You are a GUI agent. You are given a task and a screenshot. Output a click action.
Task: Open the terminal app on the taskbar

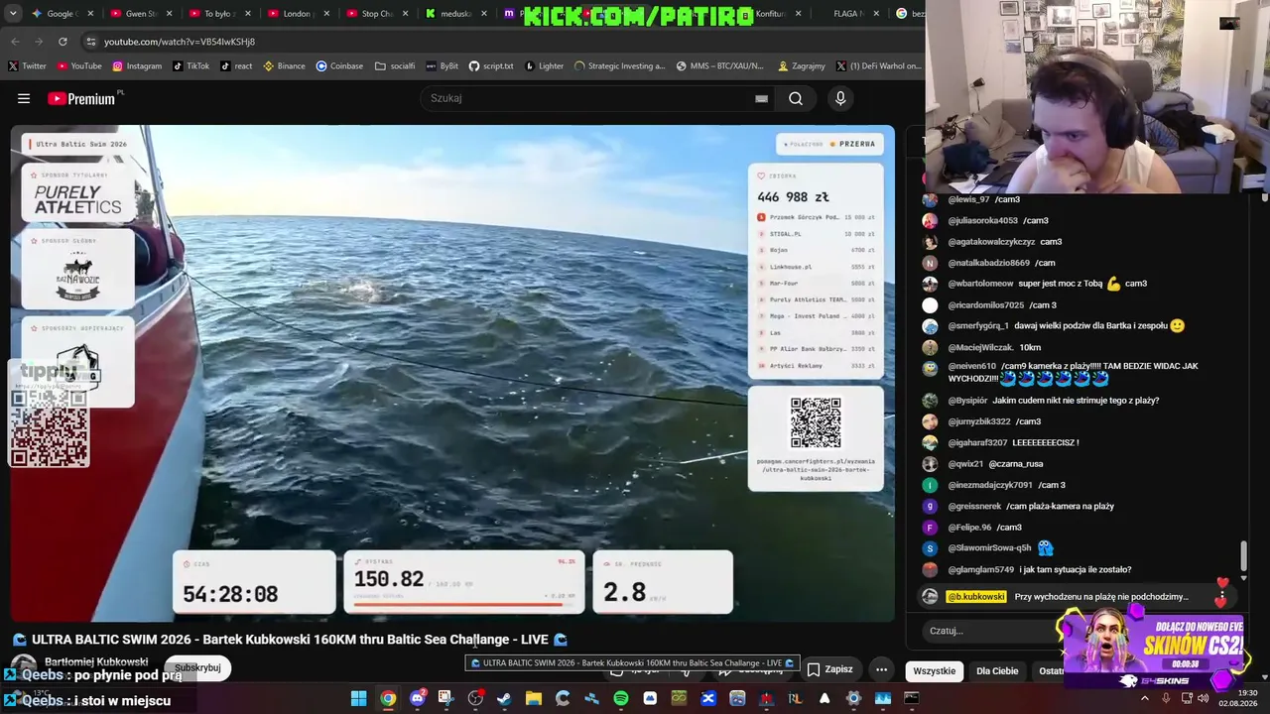pos(911,698)
